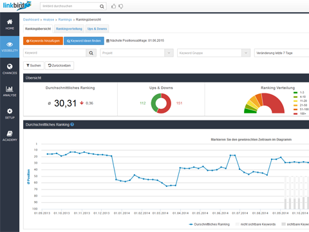Click the red 100+ legend swatch
Image resolution: width=309 pixels, height=232 pixels.
[x=295, y=113]
